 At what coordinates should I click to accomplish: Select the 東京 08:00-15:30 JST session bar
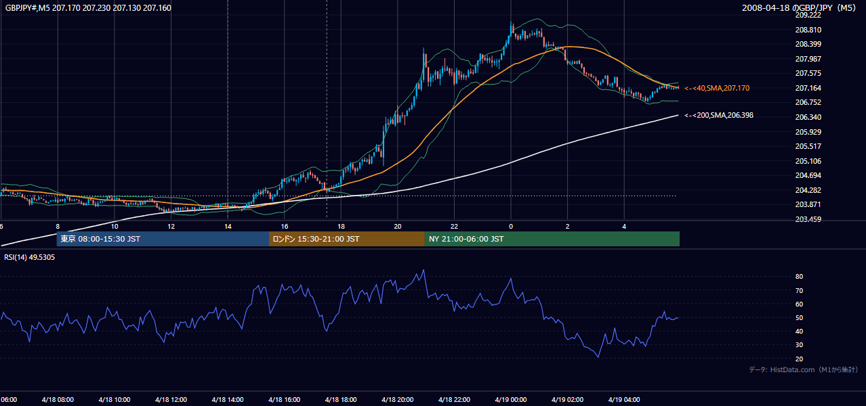pyautogui.click(x=163, y=239)
